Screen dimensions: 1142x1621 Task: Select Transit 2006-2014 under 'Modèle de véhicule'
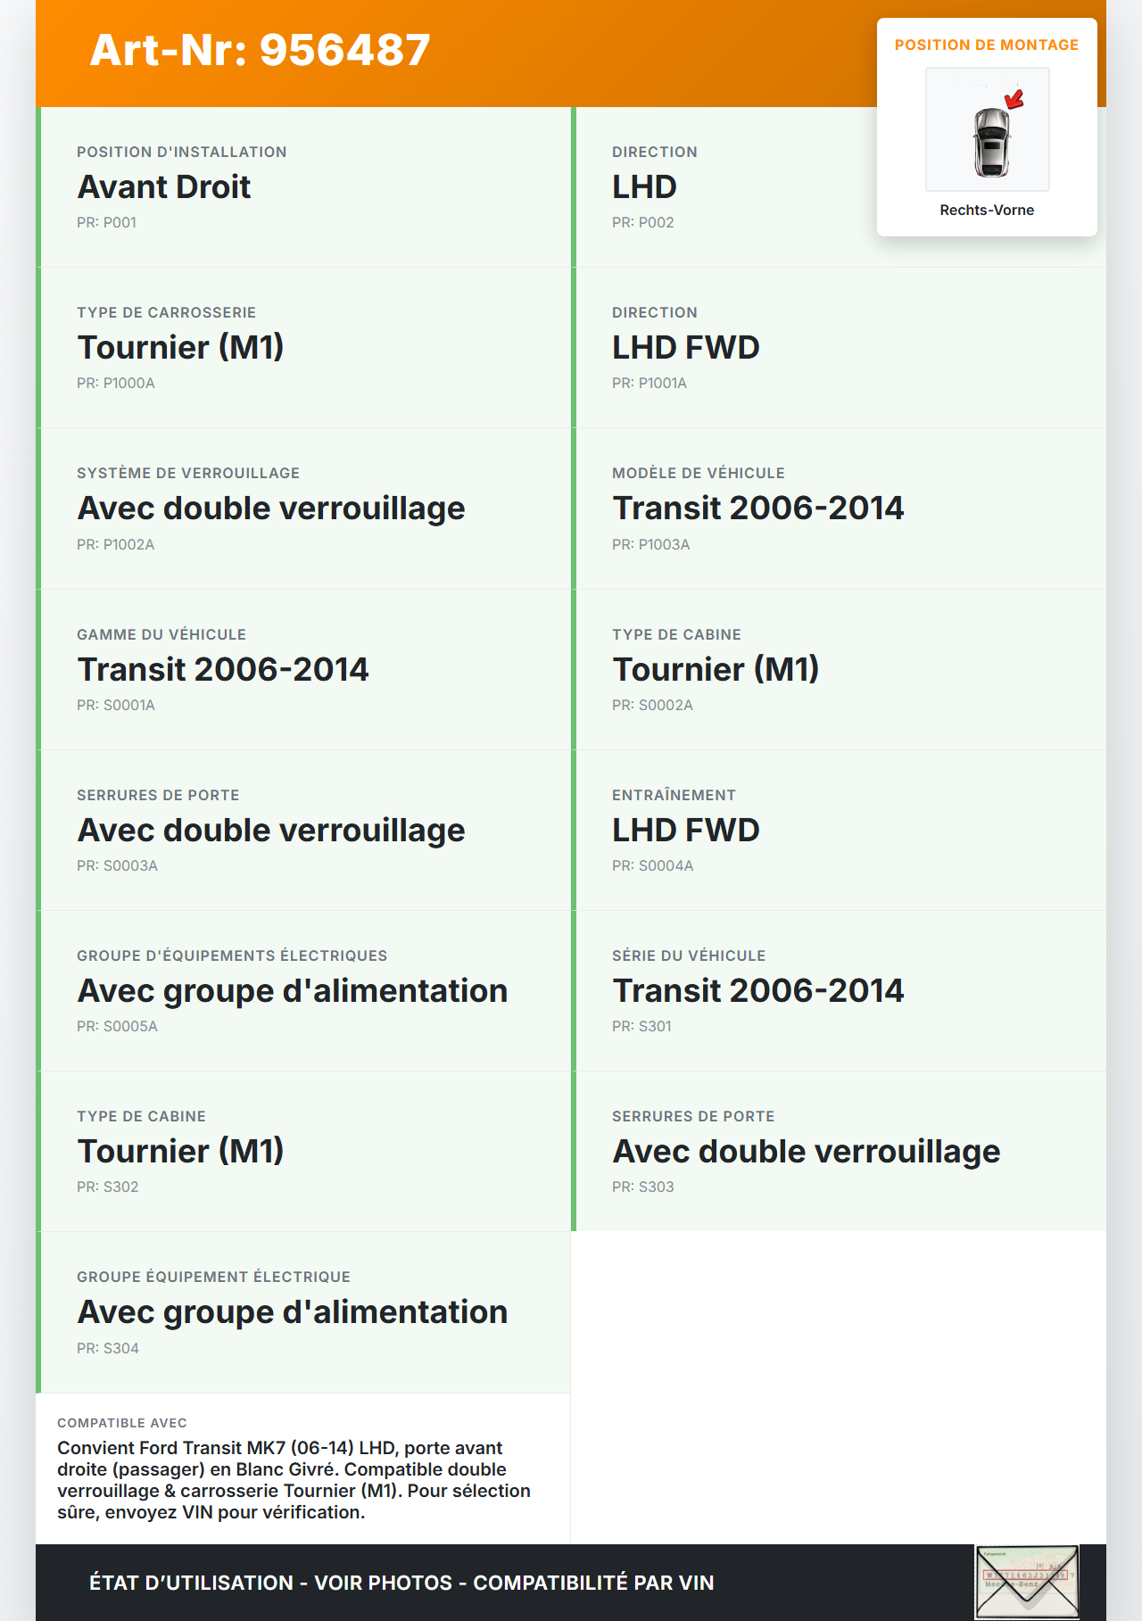pyautogui.click(x=757, y=509)
